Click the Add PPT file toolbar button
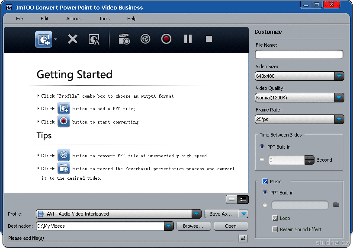The image size is (353, 248). (44, 39)
